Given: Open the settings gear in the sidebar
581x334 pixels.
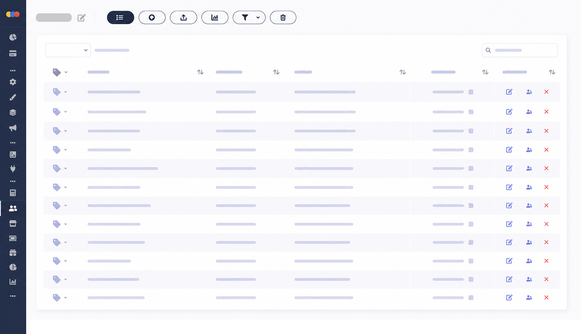Looking at the screenshot, I should point(13,82).
